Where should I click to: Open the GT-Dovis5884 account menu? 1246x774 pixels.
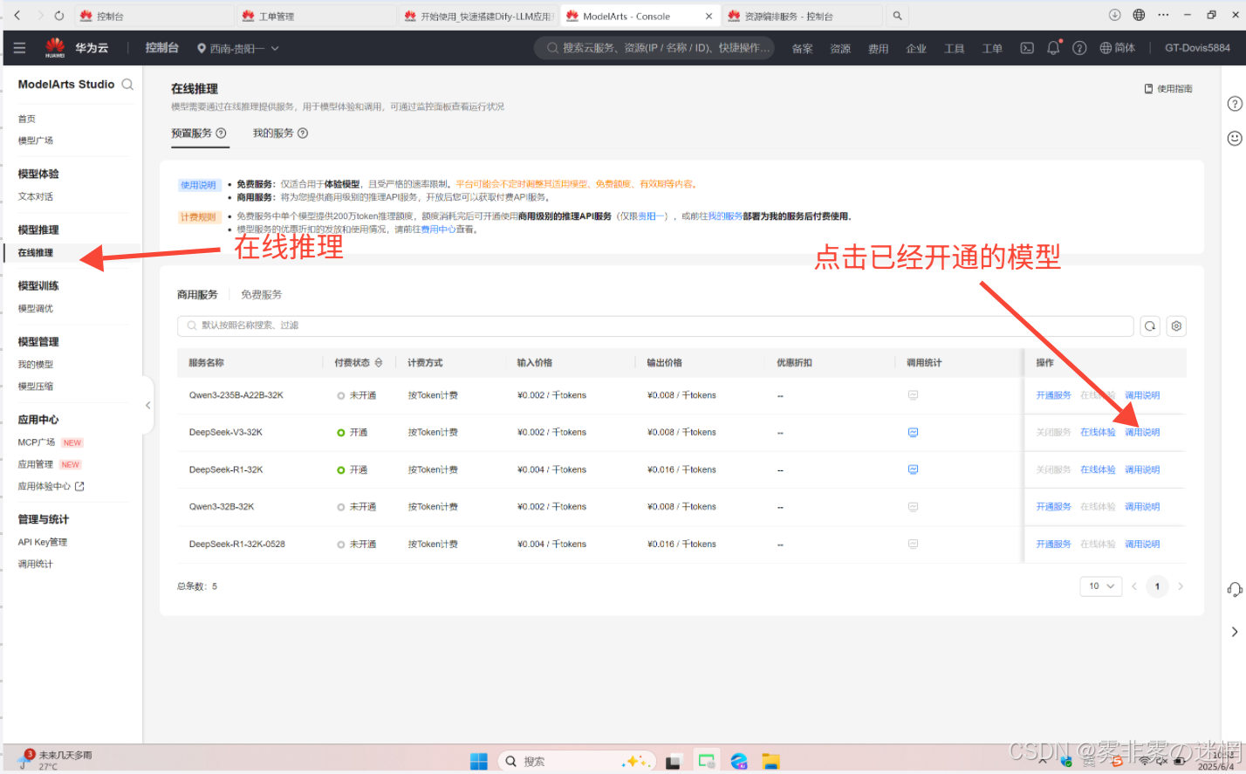(x=1197, y=48)
